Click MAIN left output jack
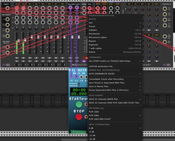175x141 pixels. point(89,8)
